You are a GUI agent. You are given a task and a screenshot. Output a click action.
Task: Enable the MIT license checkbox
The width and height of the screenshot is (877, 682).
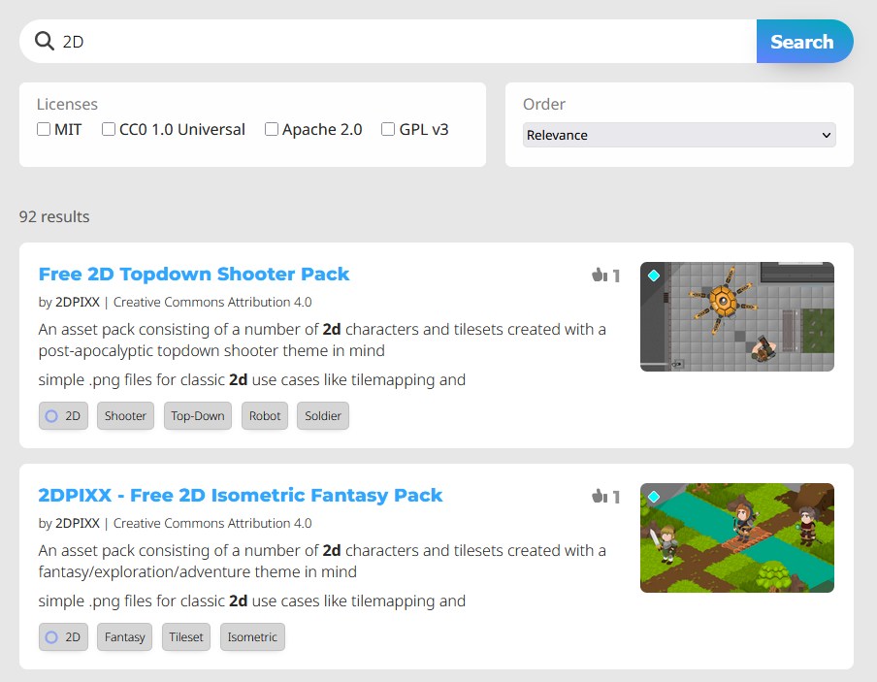[44, 129]
